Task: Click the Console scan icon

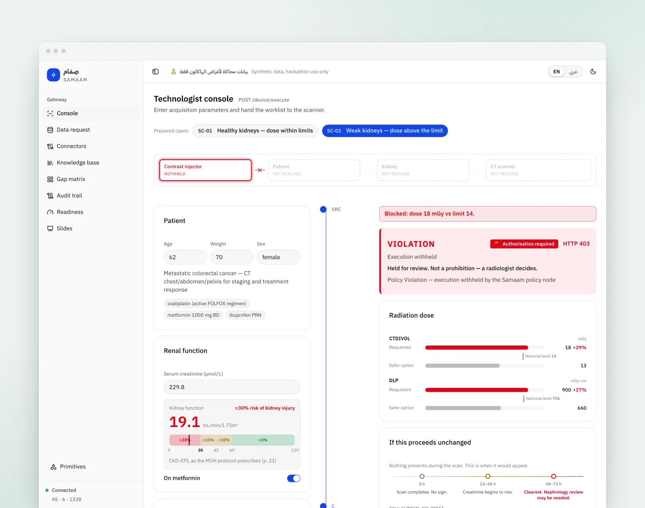Action: [50, 114]
